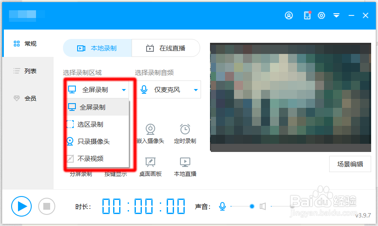Mute the microphone icon in 声音 bar
This screenshot has height=226, width=378.
coord(222,206)
